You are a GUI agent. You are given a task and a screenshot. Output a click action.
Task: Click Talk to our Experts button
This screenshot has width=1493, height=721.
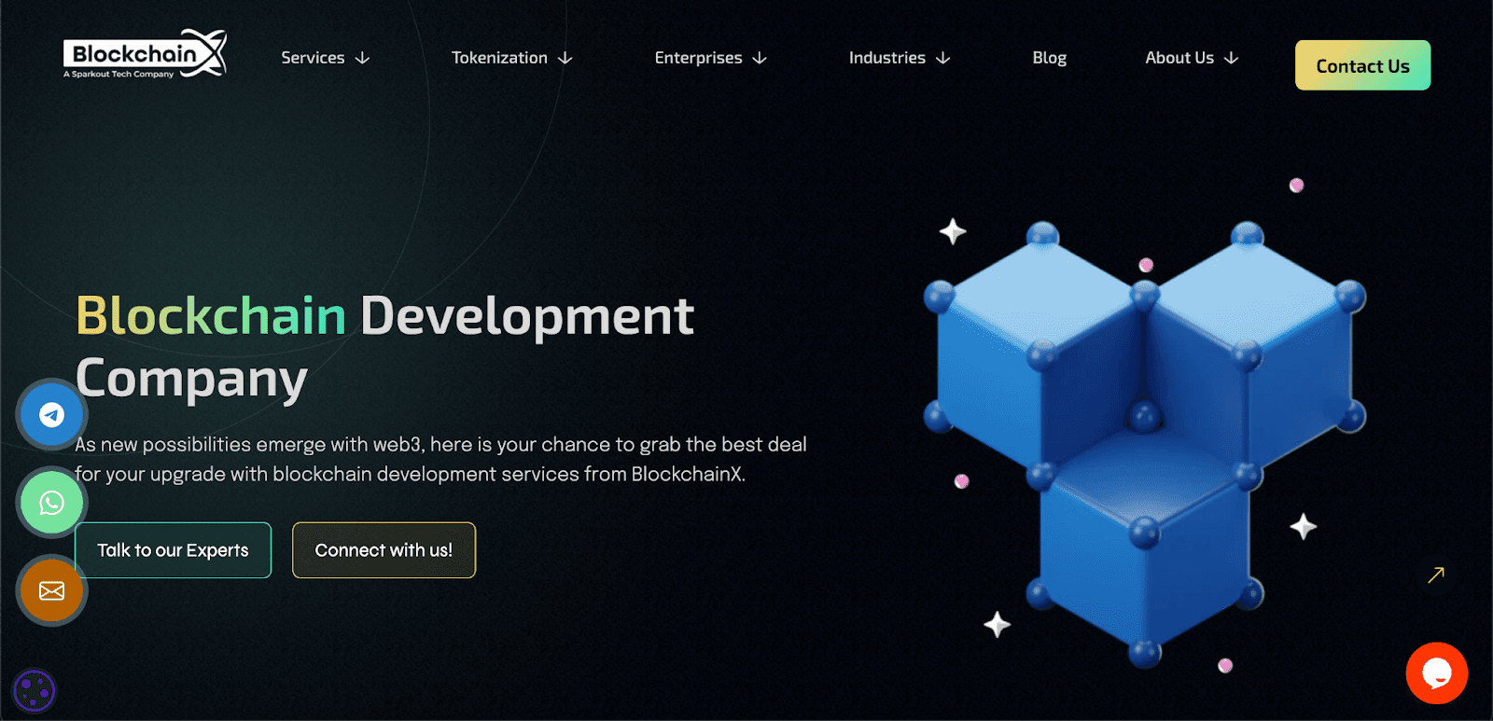(173, 550)
